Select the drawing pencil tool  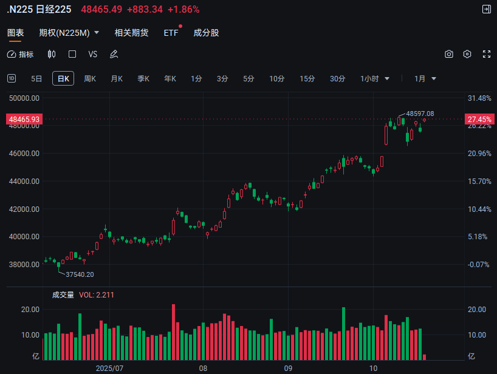click(x=114, y=54)
